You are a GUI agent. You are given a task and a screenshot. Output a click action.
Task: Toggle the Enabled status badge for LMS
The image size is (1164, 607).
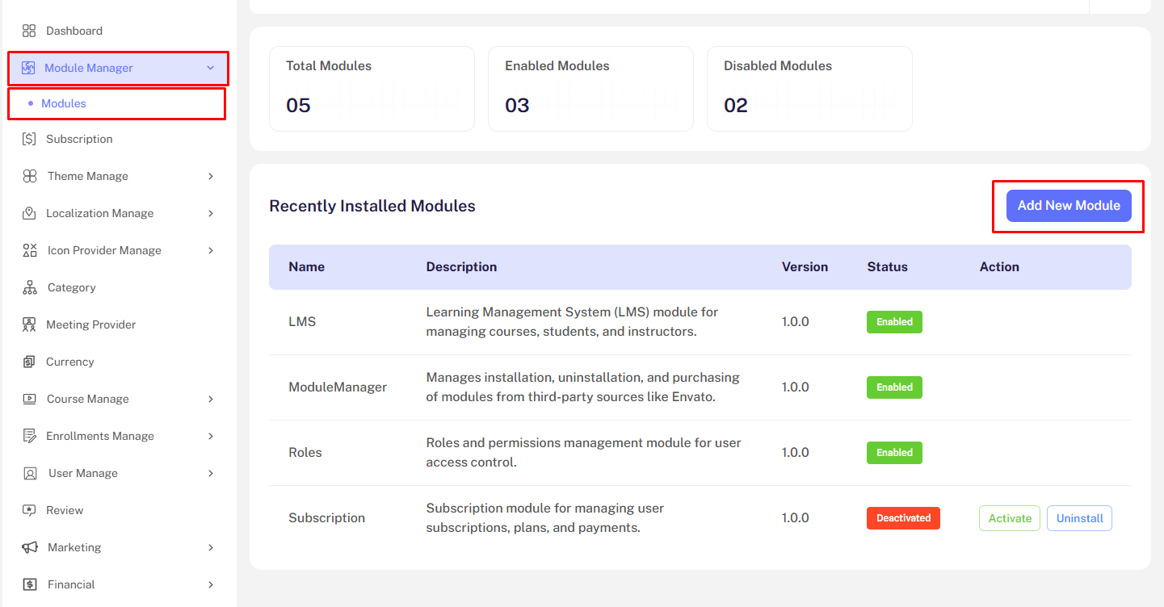click(894, 321)
